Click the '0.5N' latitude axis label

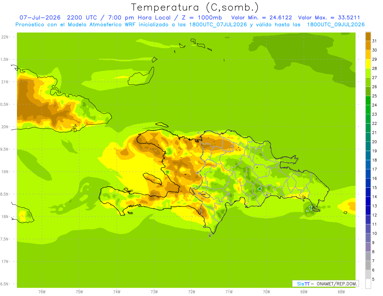click(x=4, y=104)
